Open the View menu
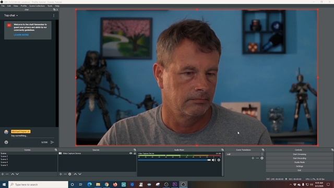This screenshot has width=334, height=188. [16, 6]
